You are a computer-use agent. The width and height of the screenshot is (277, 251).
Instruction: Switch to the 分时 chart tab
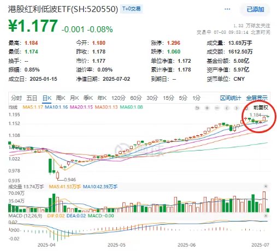[x=16, y=98]
